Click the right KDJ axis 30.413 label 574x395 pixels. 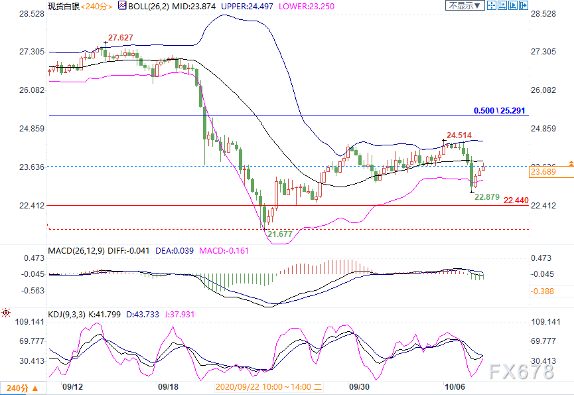(543, 361)
